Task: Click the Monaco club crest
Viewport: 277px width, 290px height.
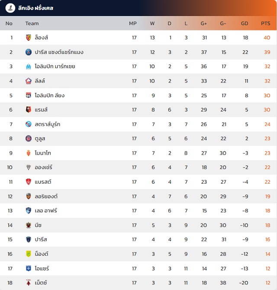Action: click(29, 153)
